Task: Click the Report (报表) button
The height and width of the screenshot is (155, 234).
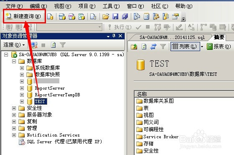Action: (x=219, y=46)
